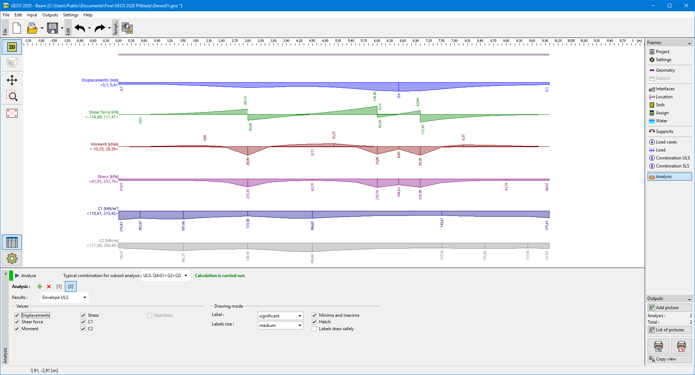Create a new file with blank page icon

(x=17, y=28)
